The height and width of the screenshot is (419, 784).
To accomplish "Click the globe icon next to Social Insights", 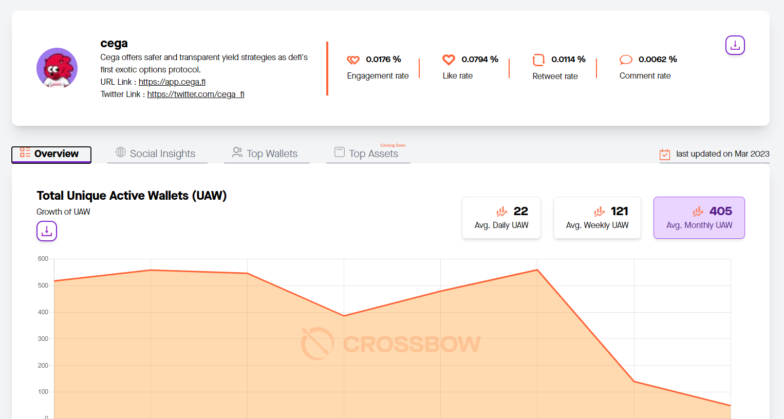I will click(121, 153).
